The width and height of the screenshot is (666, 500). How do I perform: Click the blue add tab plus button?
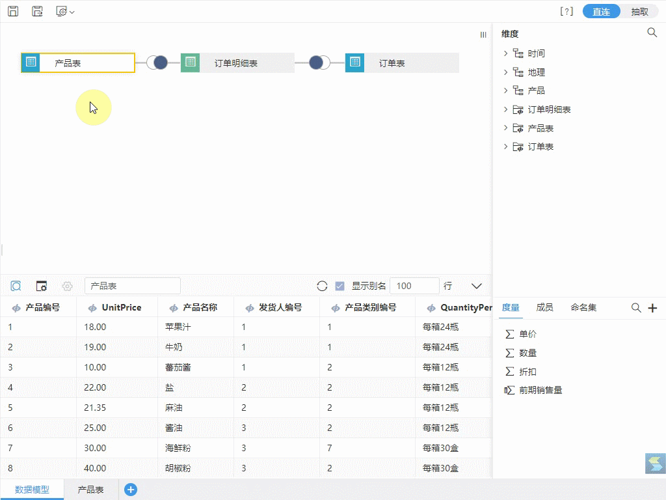[x=131, y=490]
